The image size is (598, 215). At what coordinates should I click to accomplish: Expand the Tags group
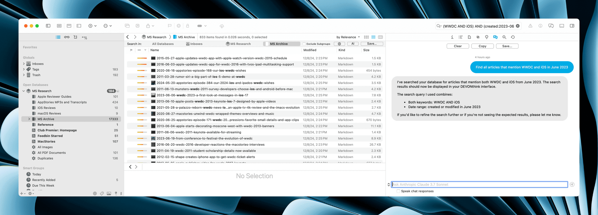point(24,69)
